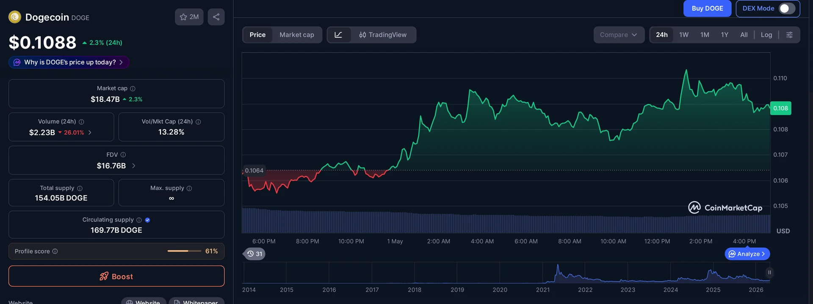Click the pause handle on range navigator
The image size is (813, 304).
click(769, 272)
